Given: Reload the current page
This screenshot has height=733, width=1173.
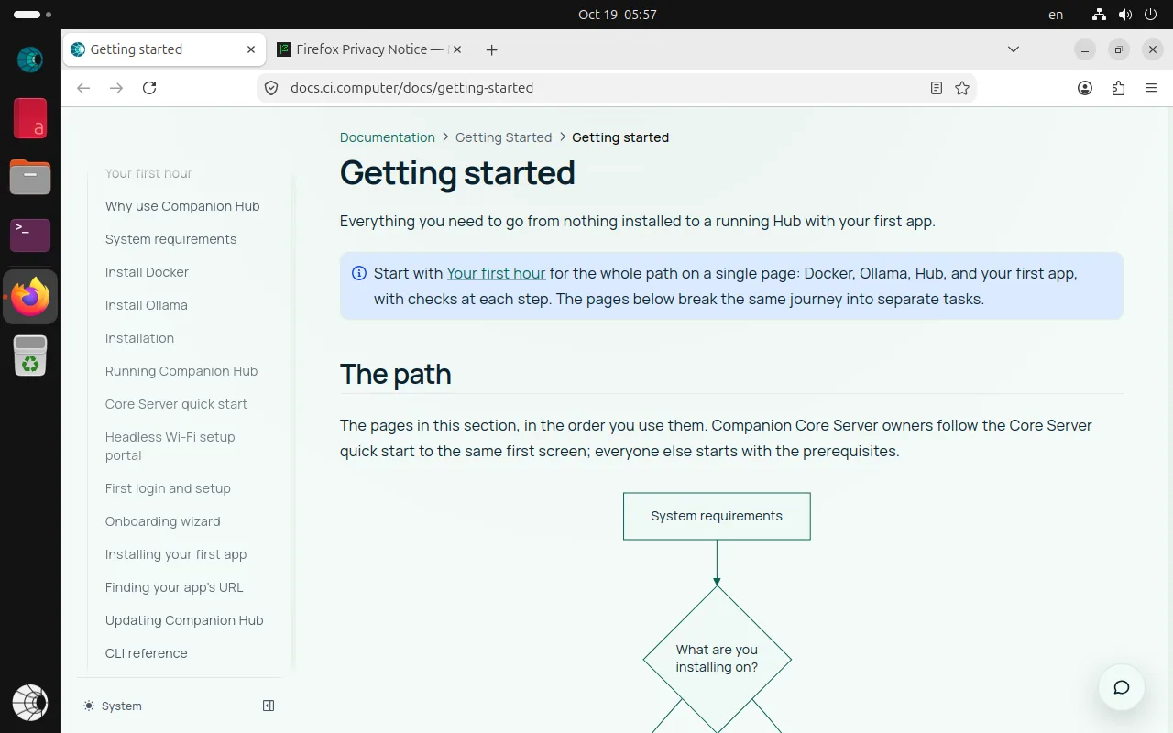Looking at the screenshot, I should point(149,88).
